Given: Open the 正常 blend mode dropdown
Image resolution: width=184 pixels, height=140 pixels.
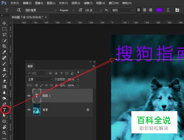Looking at the screenshot, I should [x=39, y=79].
